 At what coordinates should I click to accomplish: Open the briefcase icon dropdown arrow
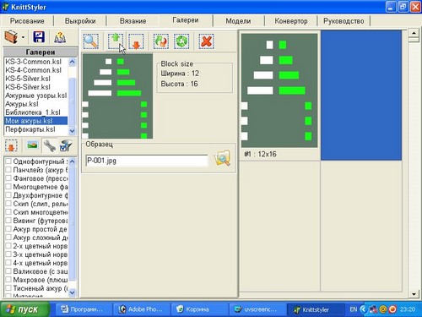pos(23,37)
